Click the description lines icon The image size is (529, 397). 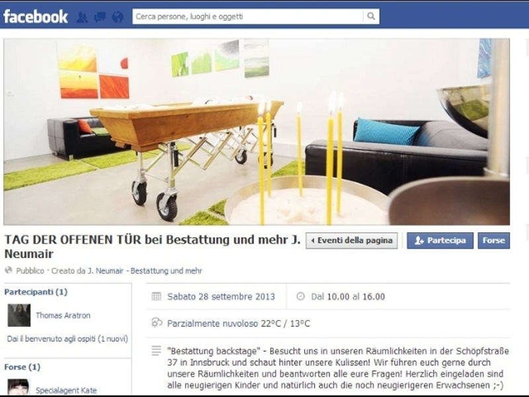(x=156, y=351)
